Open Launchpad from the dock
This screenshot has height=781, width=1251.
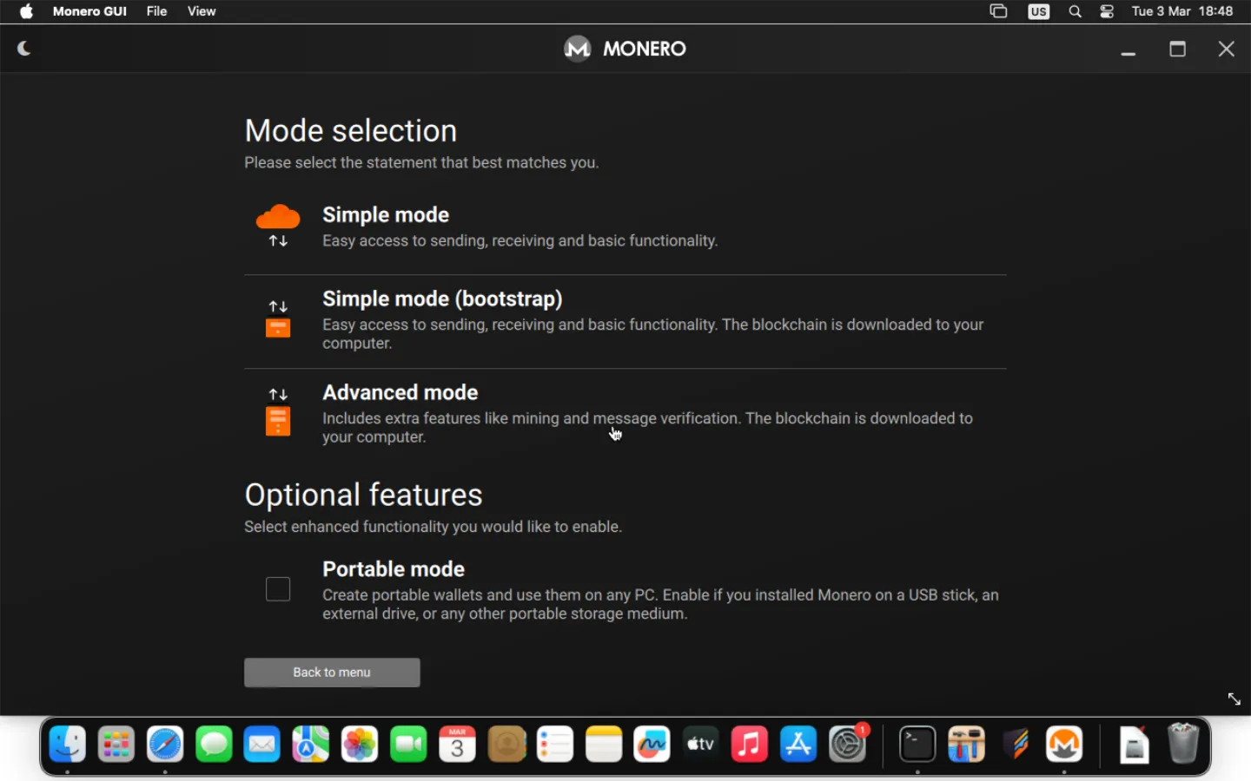(116, 745)
